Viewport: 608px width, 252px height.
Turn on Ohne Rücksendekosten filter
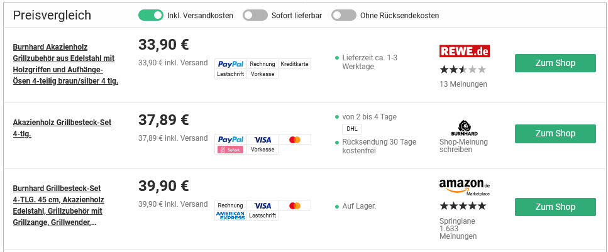click(x=344, y=15)
